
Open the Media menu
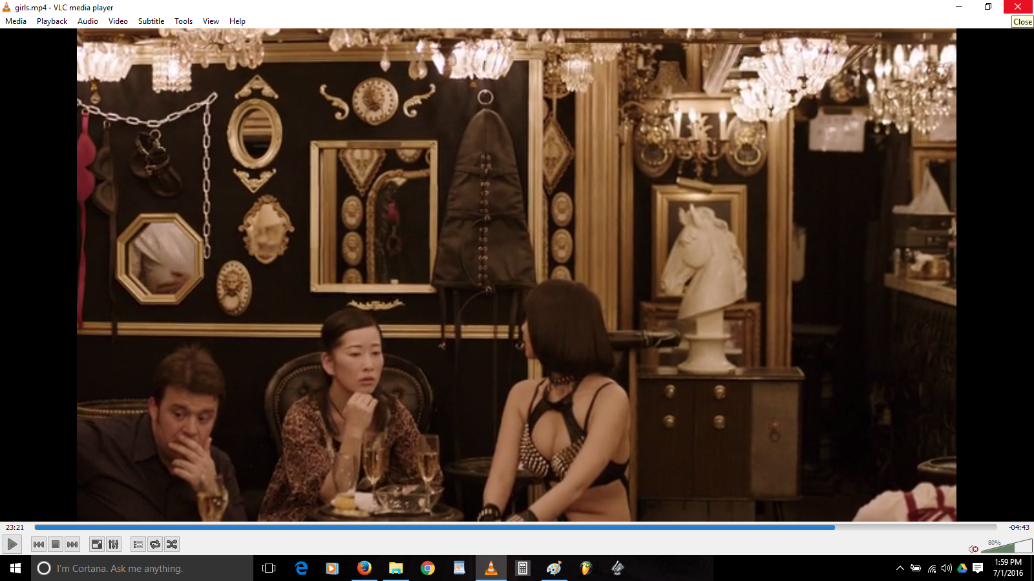16,21
